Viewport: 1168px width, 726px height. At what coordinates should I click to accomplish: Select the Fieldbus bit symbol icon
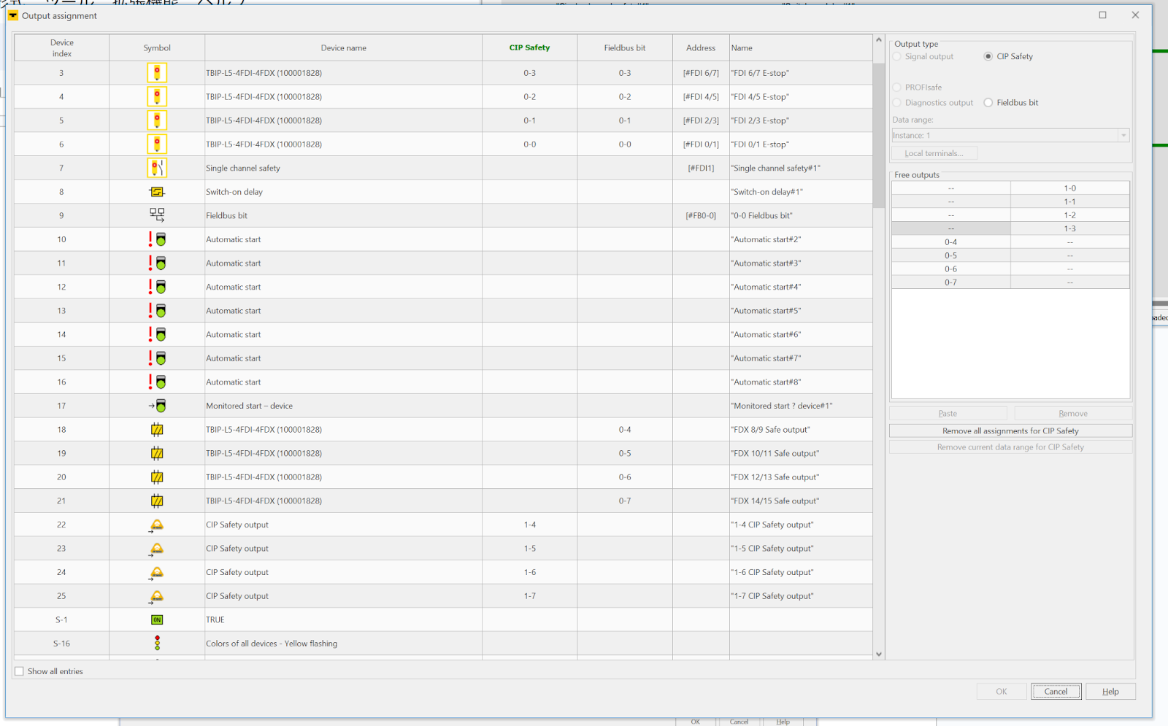click(x=157, y=215)
